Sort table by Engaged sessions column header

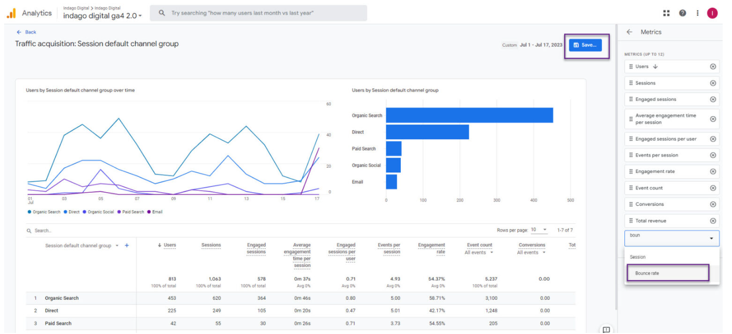tap(256, 248)
